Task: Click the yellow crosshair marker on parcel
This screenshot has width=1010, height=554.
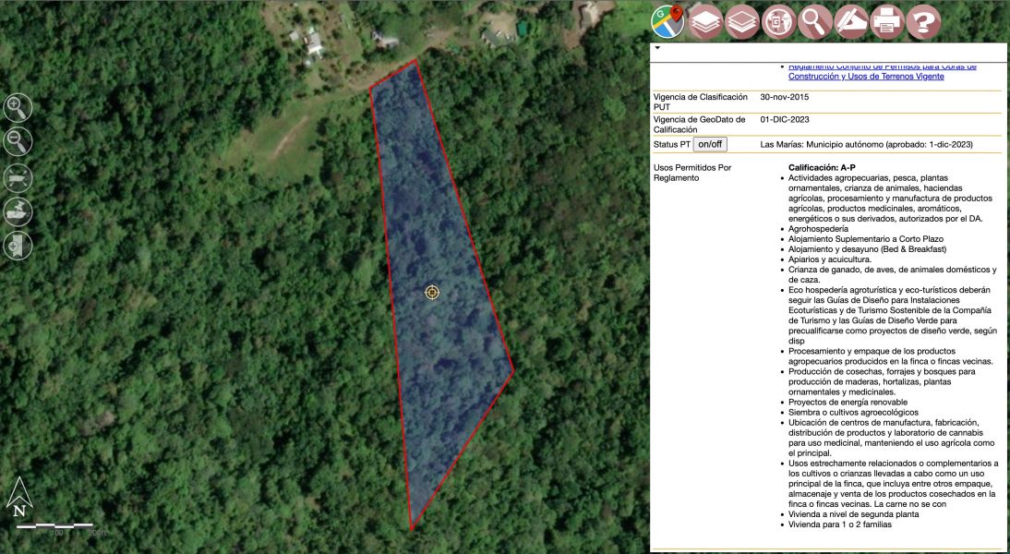Action: click(x=432, y=293)
